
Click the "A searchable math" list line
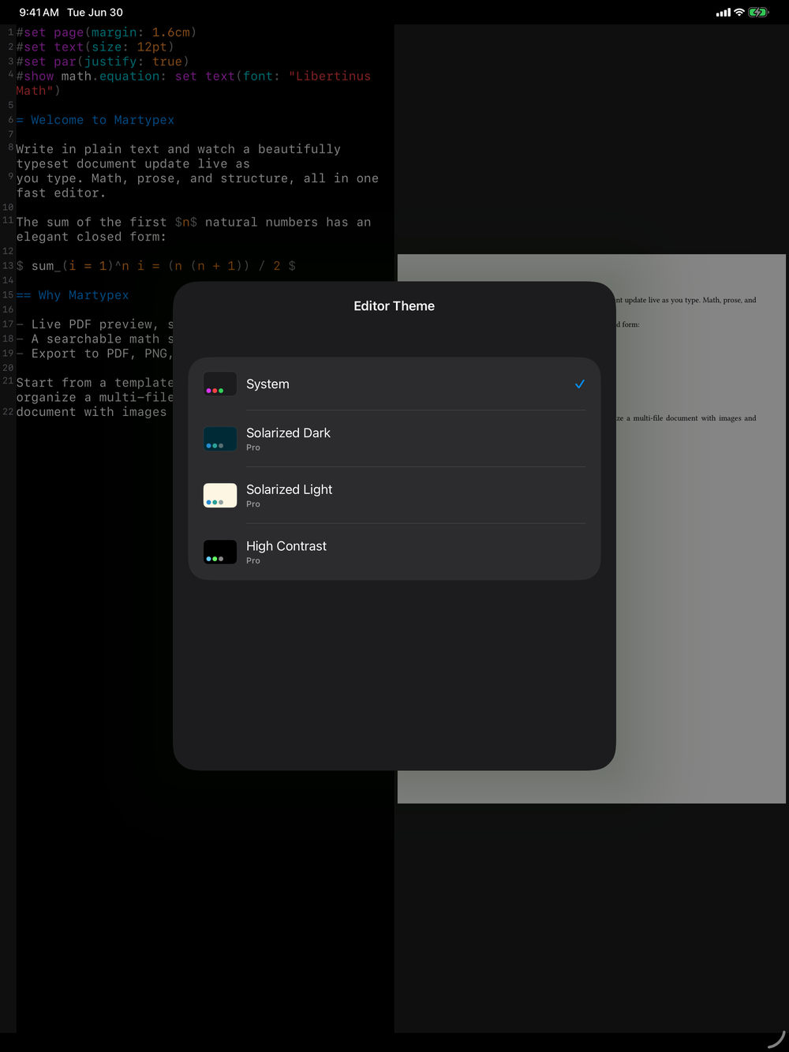(95, 339)
